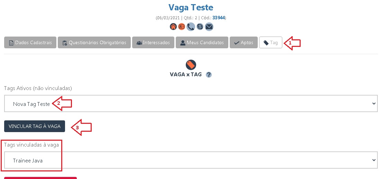Select Trainee Java in linked tags

(x=191, y=160)
